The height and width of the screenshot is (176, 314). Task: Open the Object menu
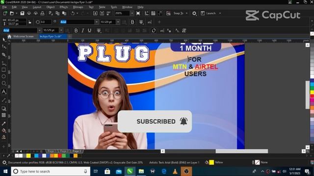click(51, 7)
